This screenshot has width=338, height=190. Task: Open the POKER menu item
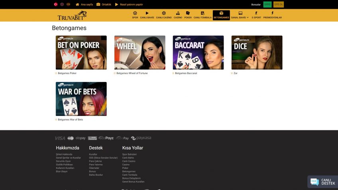click(x=188, y=15)
